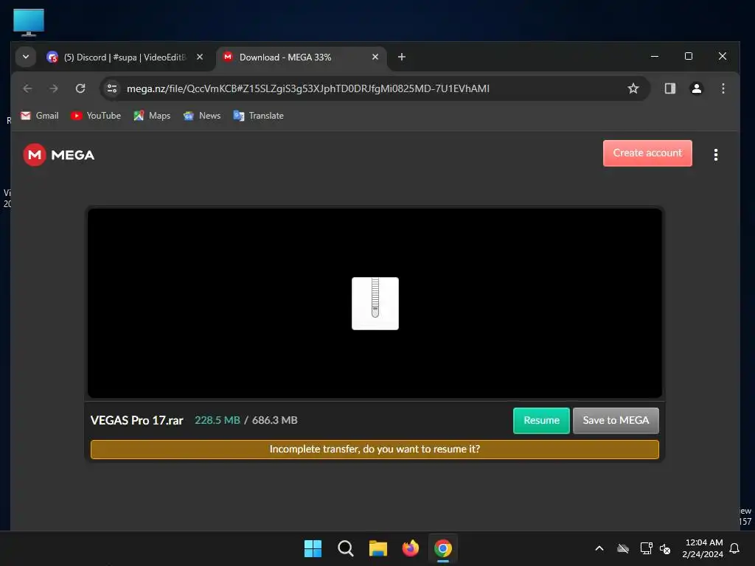Open Chrome profile menu
Viewport: 755px width, 566px height.
coord(696,88)
